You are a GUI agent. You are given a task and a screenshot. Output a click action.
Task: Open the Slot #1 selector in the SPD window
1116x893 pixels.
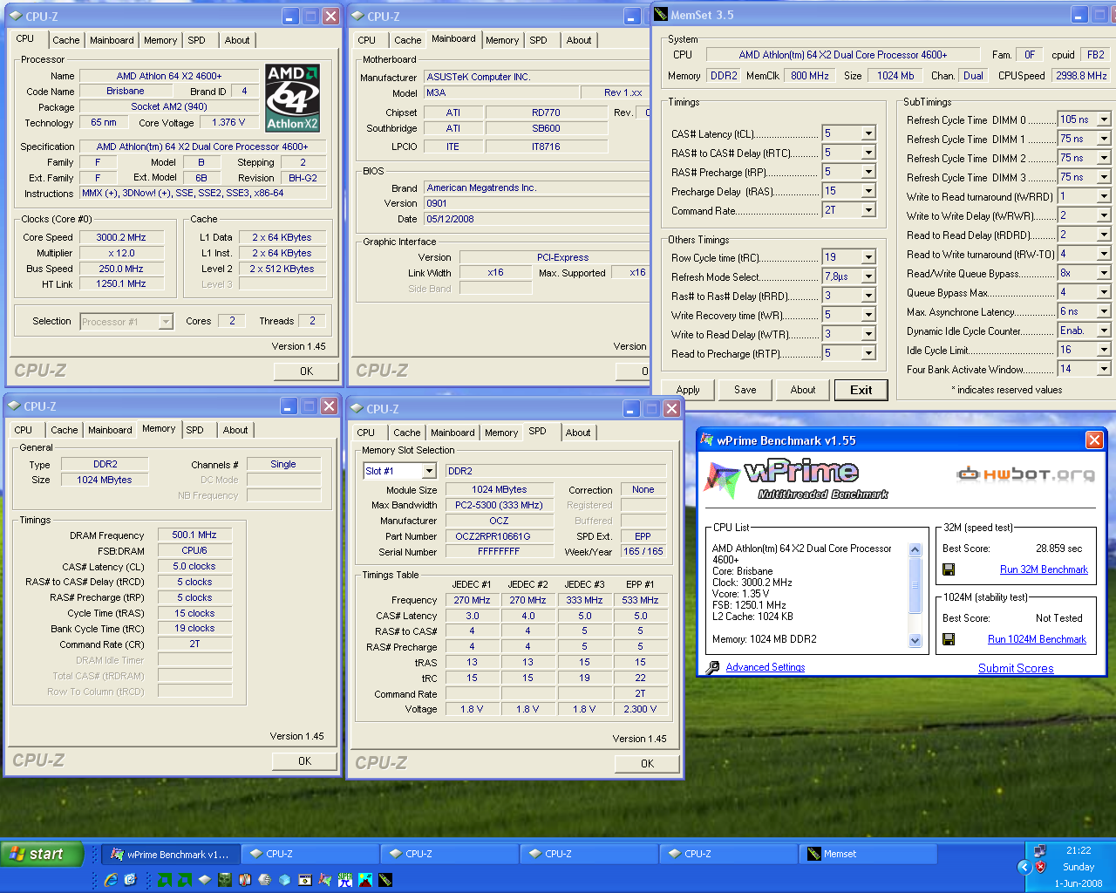(x=400, y=471)
